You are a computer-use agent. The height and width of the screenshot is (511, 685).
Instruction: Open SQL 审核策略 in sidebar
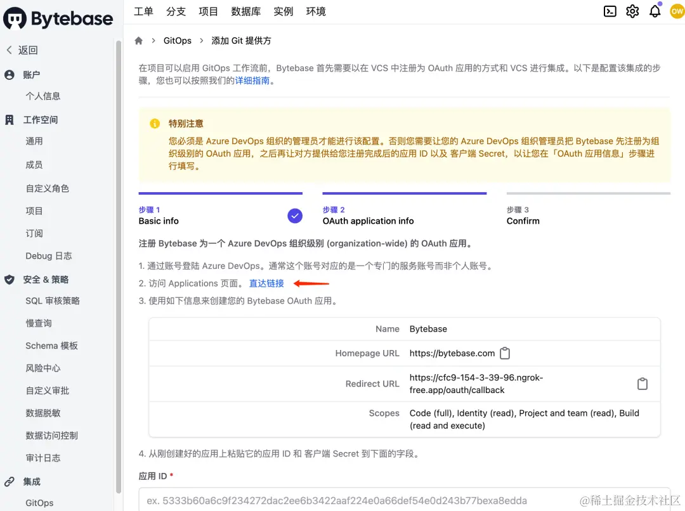53,301
